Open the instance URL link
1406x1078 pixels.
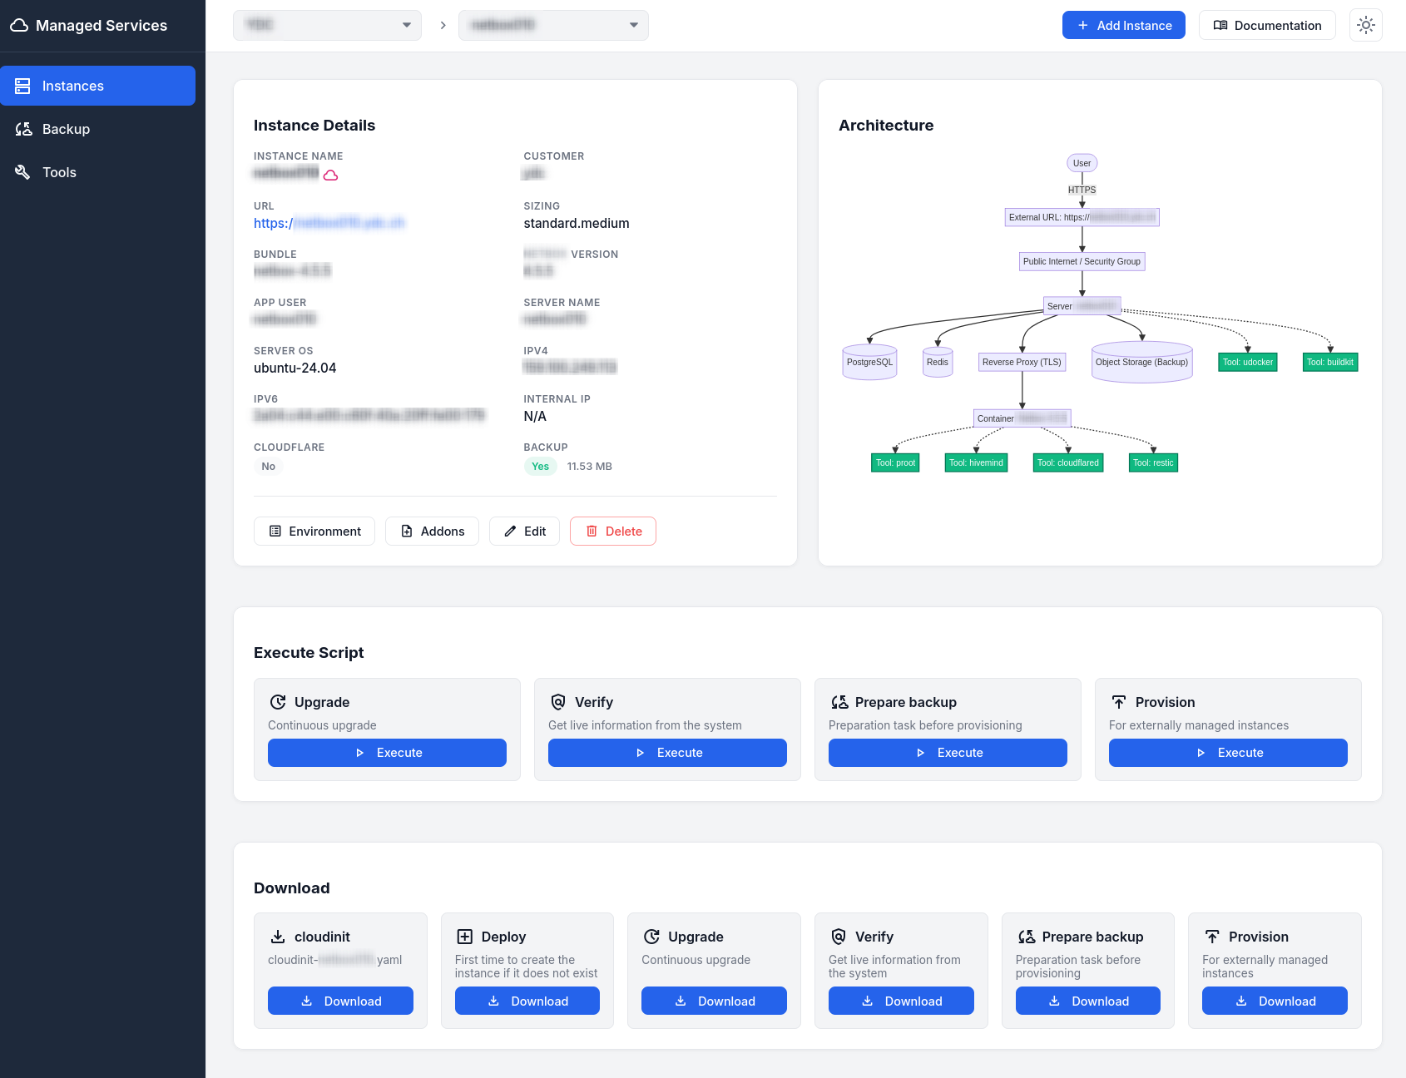tap(329, 223)
